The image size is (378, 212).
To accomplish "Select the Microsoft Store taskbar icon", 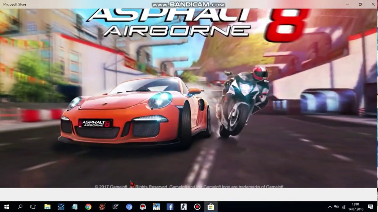I will tap(211, 207).
